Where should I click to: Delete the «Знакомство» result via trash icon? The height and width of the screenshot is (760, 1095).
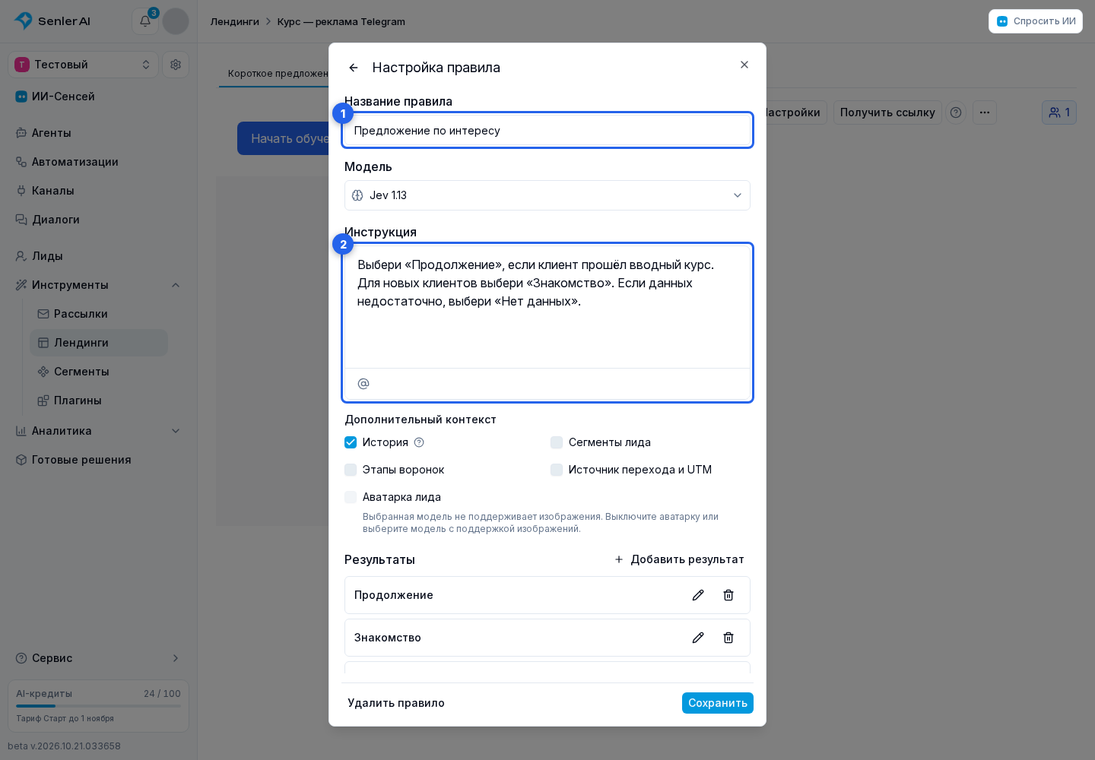pos(728,638)
